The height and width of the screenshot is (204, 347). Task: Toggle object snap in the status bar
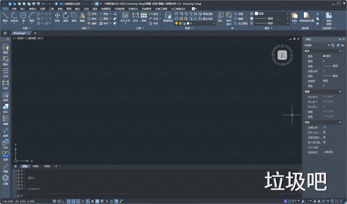(x=74, y=201)
